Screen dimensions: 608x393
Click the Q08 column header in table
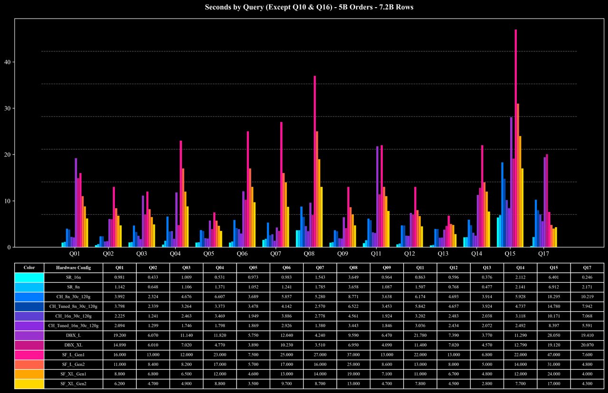point(353,268)
